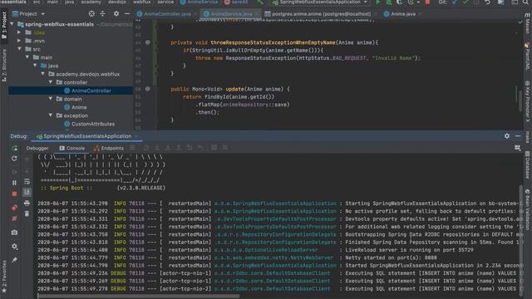Open the Endpoints tab
The width and height of the screenshot is (532, 299).
click(x=109, y=148)
